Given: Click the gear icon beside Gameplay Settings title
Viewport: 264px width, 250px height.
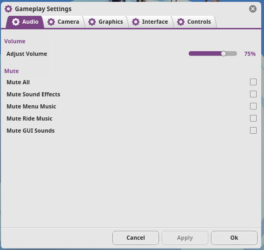Looking at the screenshot, I should [8, 9].
